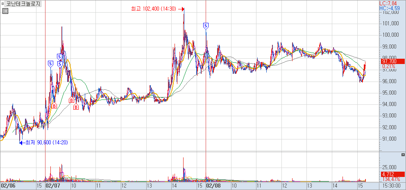Click the leftmost red B buy marker
406x190 pixels.
click(x=54, y=106)
